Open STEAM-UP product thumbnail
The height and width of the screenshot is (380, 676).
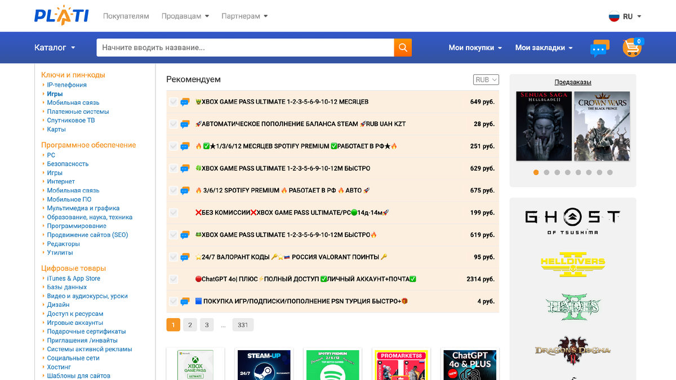(x=264, y=364)
